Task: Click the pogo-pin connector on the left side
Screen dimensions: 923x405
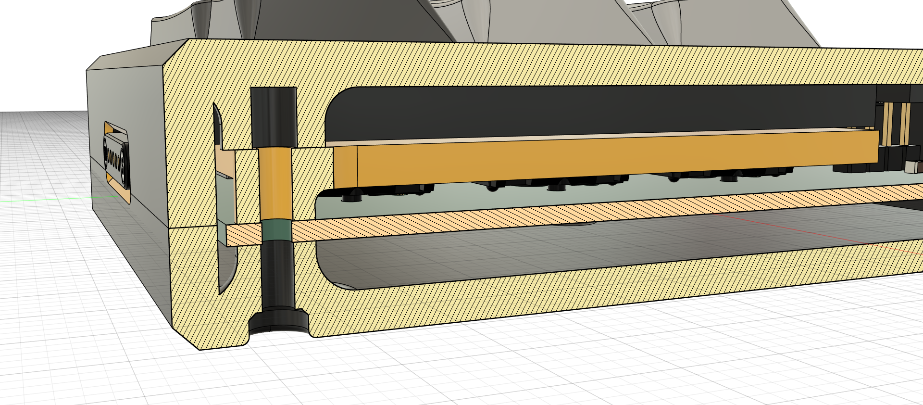Action: [x=116, y=159]
